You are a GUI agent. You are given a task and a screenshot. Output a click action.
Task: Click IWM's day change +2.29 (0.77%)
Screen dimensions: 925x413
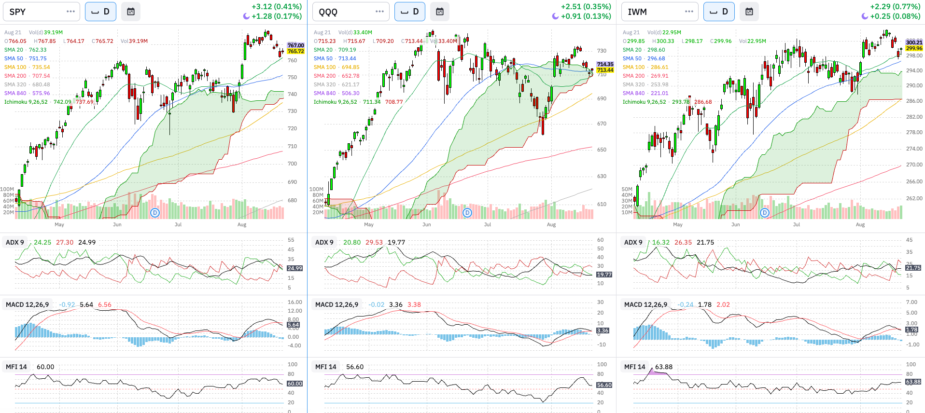[x=895, y=7]
